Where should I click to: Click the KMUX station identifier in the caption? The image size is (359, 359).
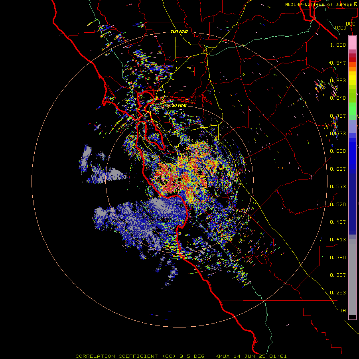pos(223,356)
